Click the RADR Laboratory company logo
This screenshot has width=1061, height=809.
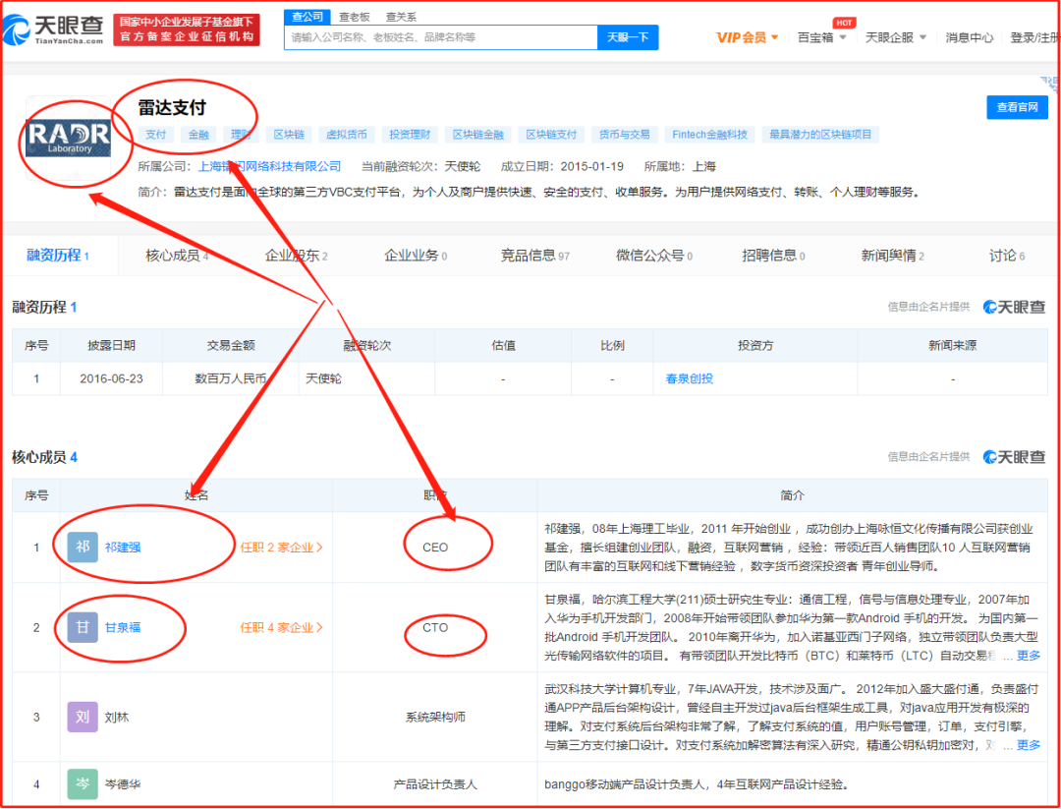(69, 139)
